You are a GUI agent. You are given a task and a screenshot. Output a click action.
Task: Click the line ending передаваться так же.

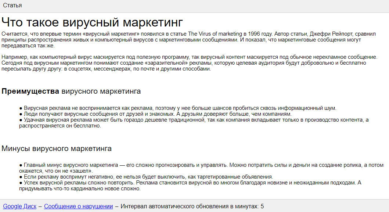coord(28,46)
